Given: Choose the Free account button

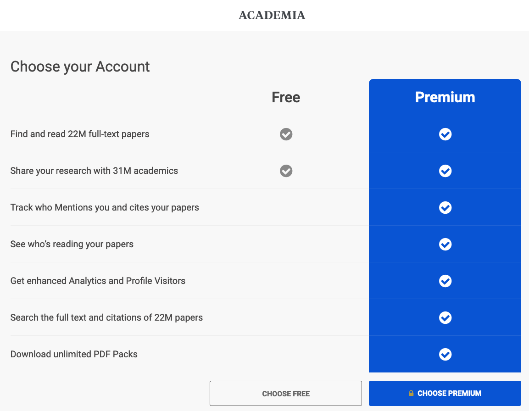Looking at the screenshot, I should (x=286, y=394).
